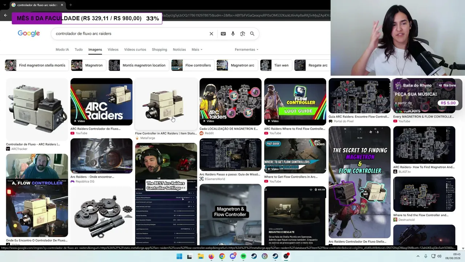Open the Flow Controller Loot Guide thumbnail

pos(295,102)
